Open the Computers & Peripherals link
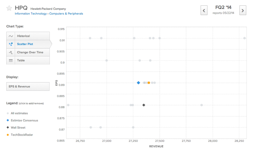The image size is (253, 151). point(66,14)
